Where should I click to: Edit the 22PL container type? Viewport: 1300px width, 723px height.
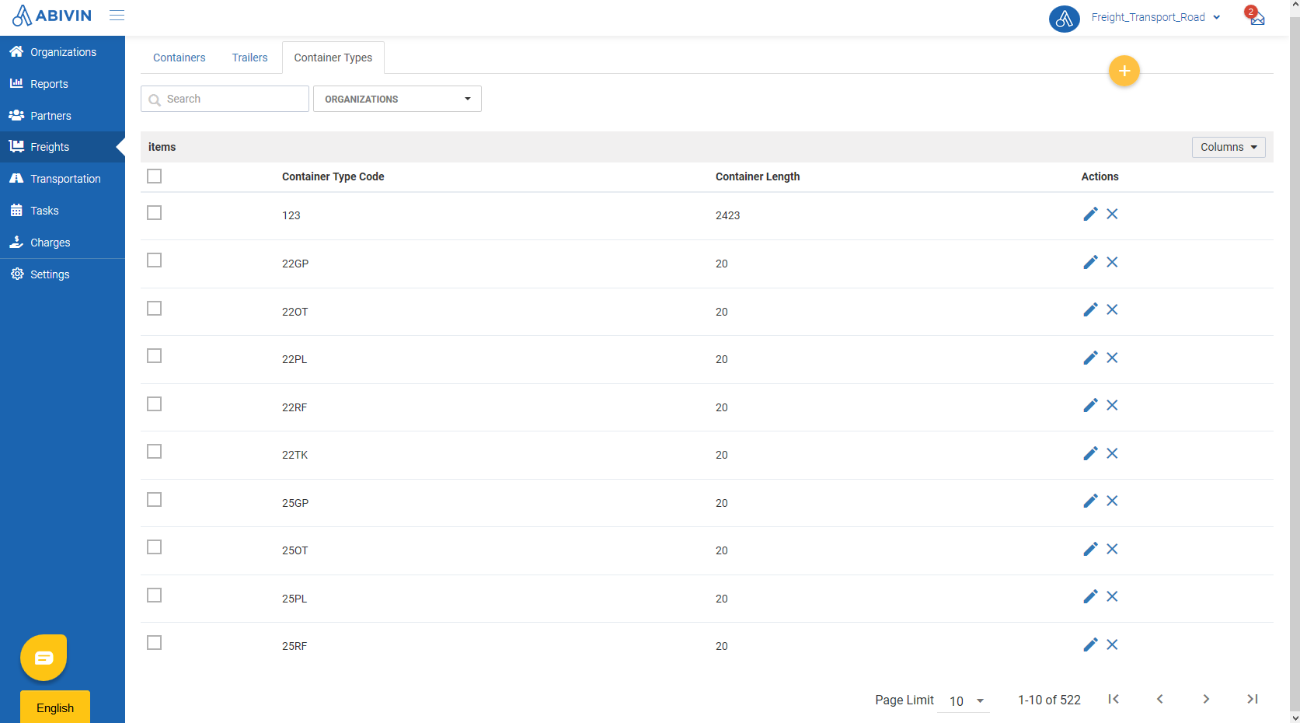[1090, 358]
